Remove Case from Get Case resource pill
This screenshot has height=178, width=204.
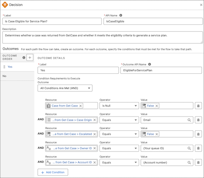pos(81,106)
